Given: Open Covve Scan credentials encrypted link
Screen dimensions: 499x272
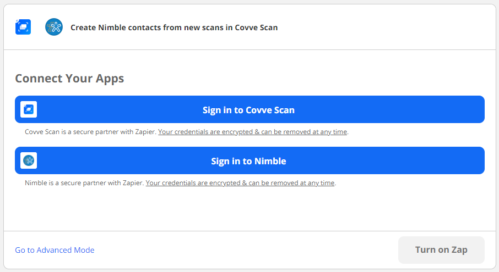Looking at the screenshot, I should pyautogui.click(x=253, y=132).
